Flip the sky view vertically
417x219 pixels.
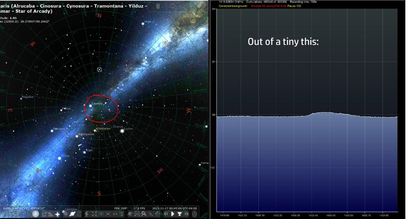click(122, 214)
